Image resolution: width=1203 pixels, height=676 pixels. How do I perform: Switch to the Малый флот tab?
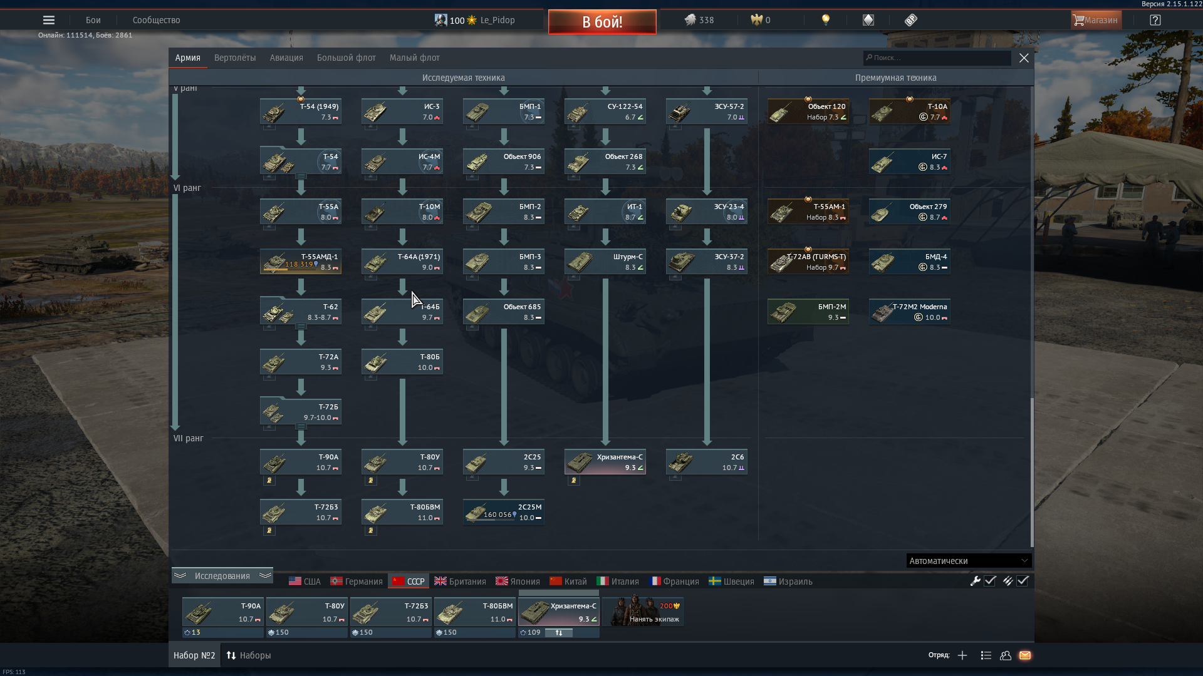click(x=415, y=58)
